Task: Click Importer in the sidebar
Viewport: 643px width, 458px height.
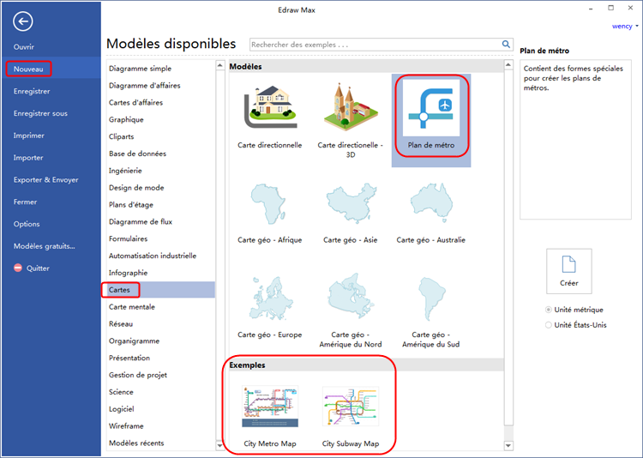Action: pyautogui.click(x=28, y=158)
